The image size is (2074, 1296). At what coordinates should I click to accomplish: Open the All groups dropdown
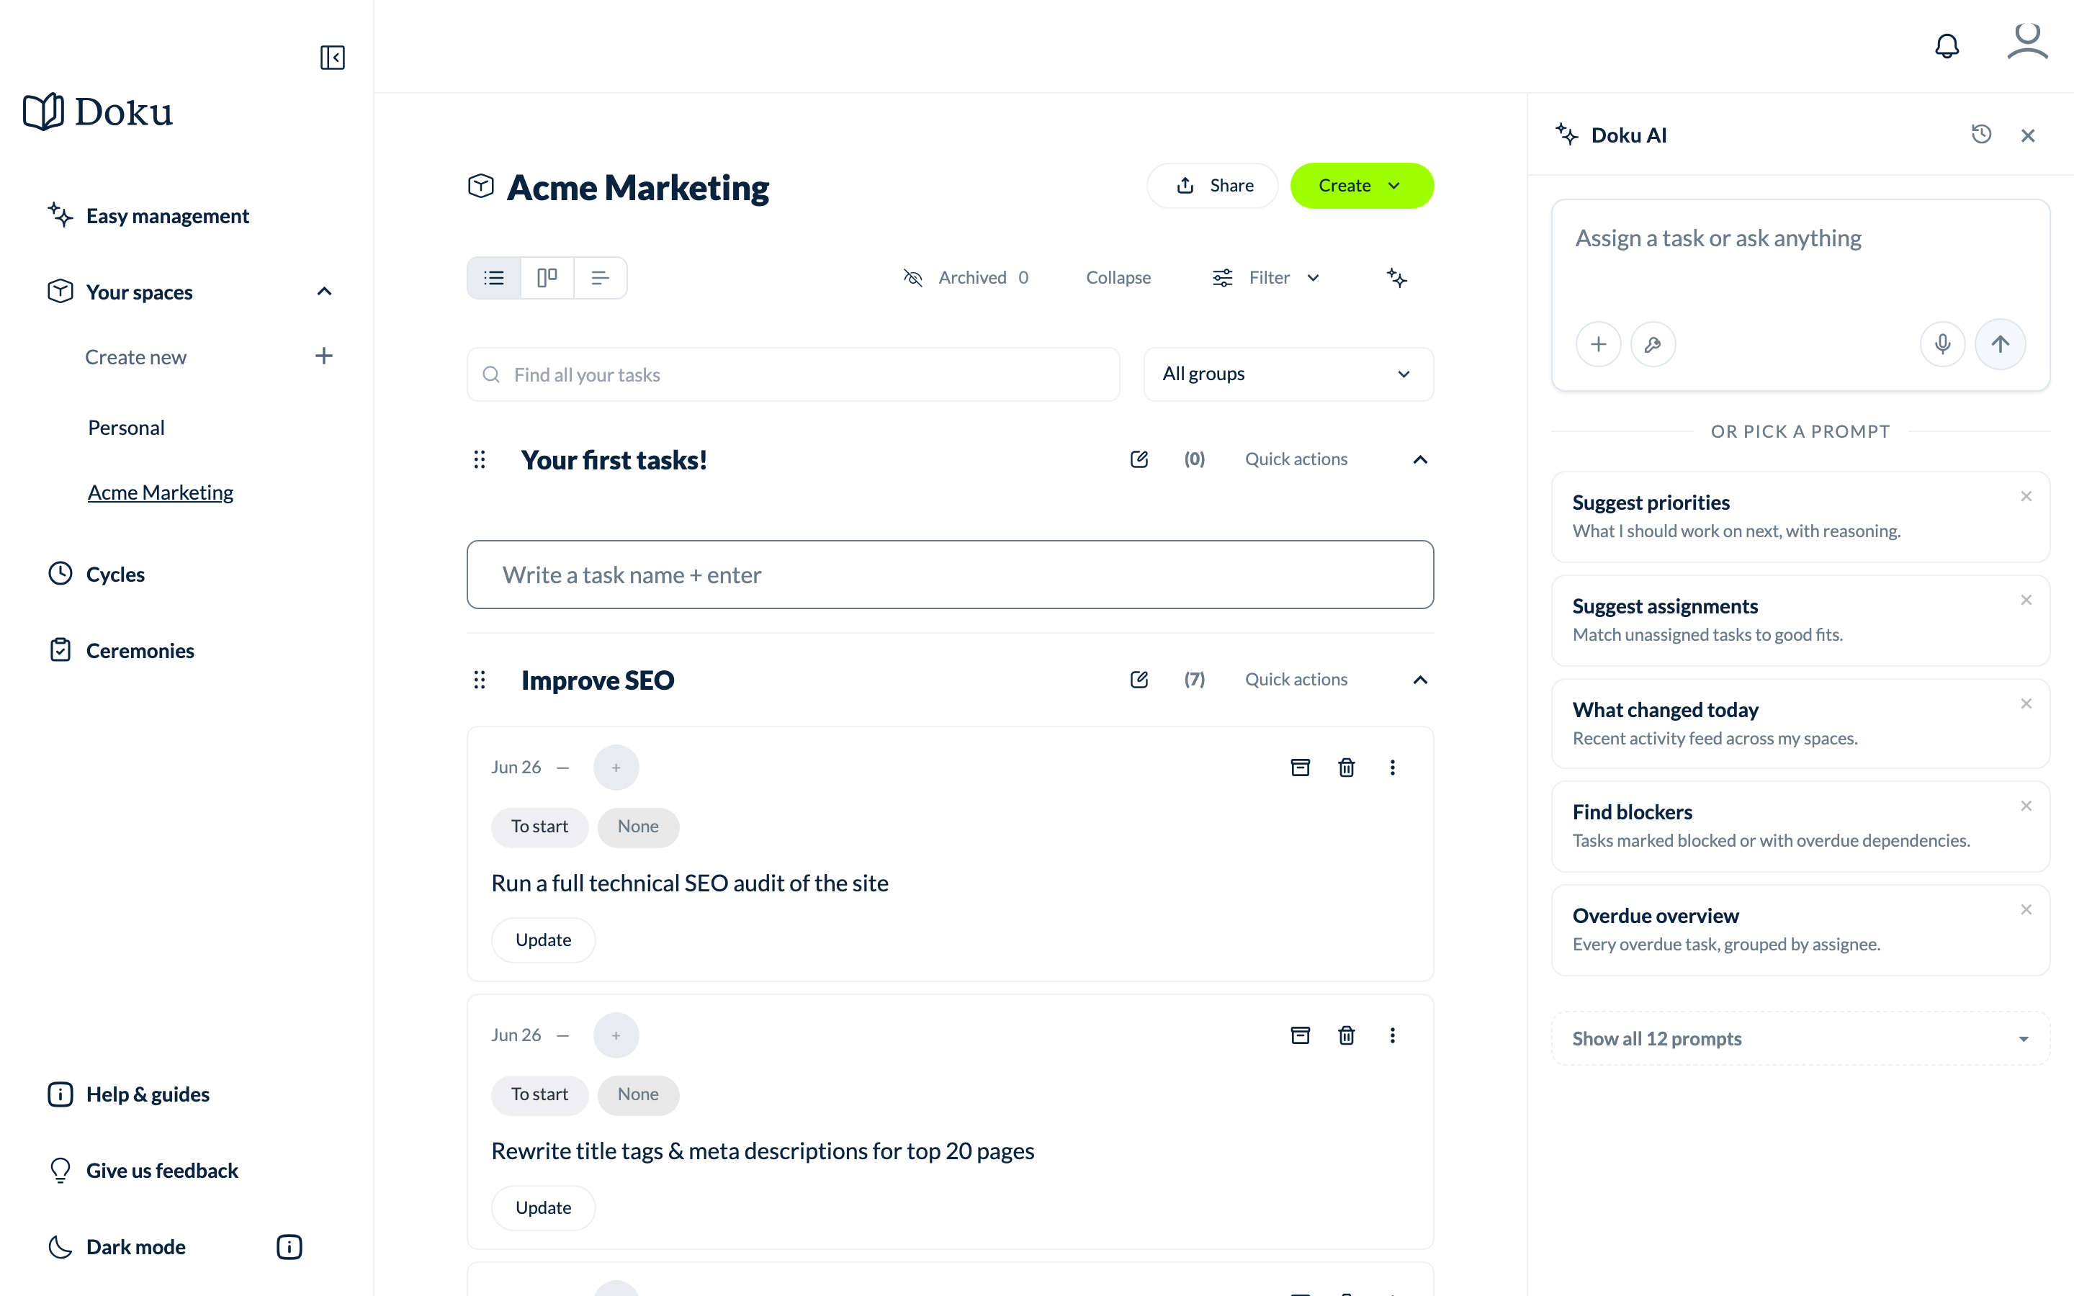coord(1288,374)
